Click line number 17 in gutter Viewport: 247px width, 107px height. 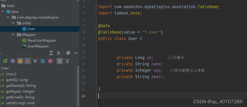pyautogui.click(x=83, y=90)
